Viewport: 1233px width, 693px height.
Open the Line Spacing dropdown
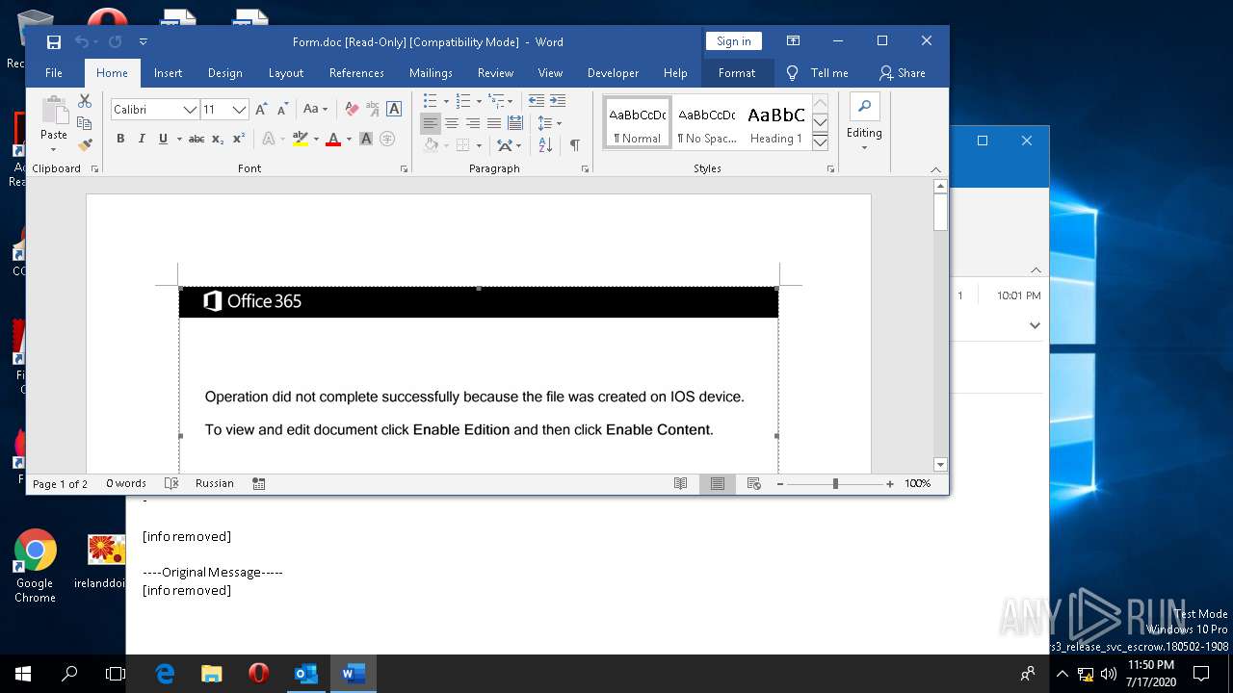click(x=550, y=123)
